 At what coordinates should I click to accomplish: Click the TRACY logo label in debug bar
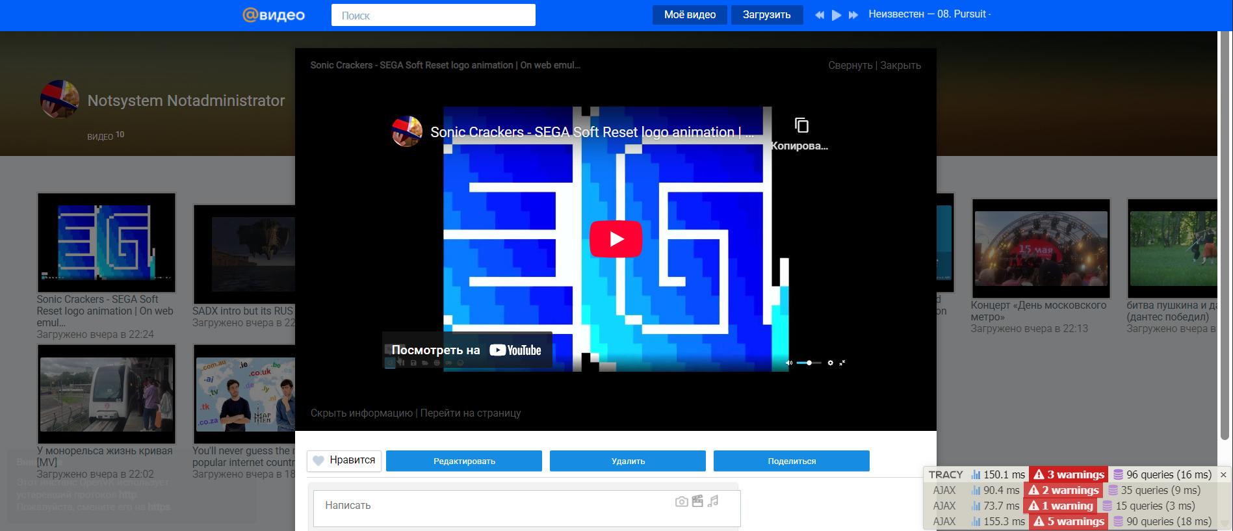click(946, 474)
